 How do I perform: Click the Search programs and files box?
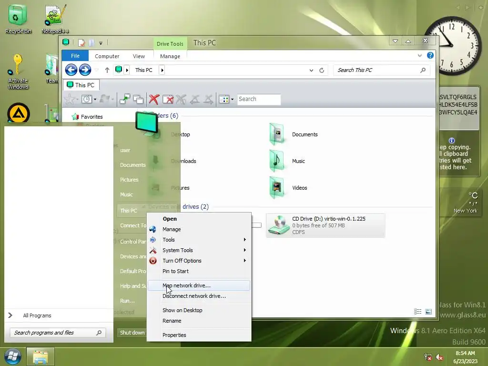tap(58, 333)
